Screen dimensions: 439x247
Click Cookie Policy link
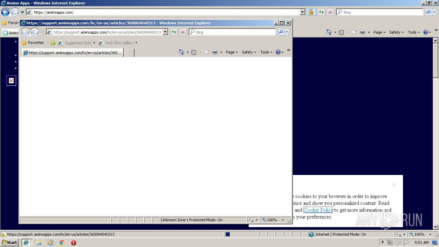[x=318, y=210]
